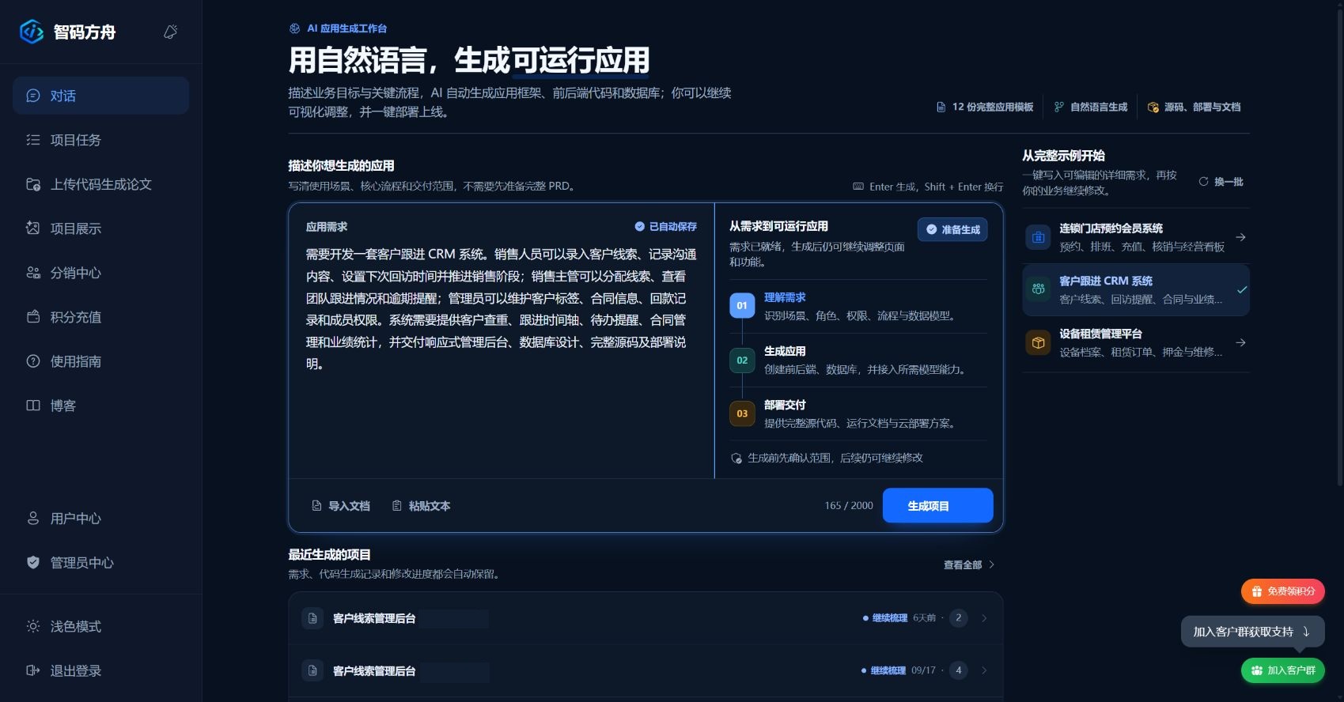Click the 使用指南 help icon

(x=33, y=361)
